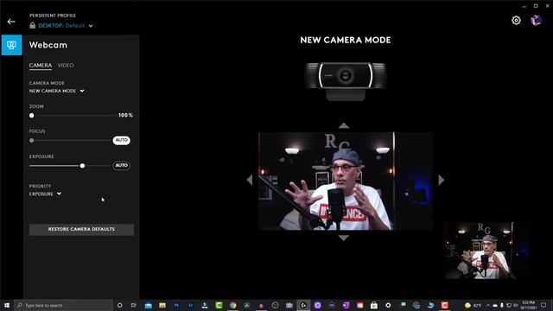The width and height of the screenshot is (553, 311).
Task: Open the Mail app in taskbar
Action: pos(148,305)
